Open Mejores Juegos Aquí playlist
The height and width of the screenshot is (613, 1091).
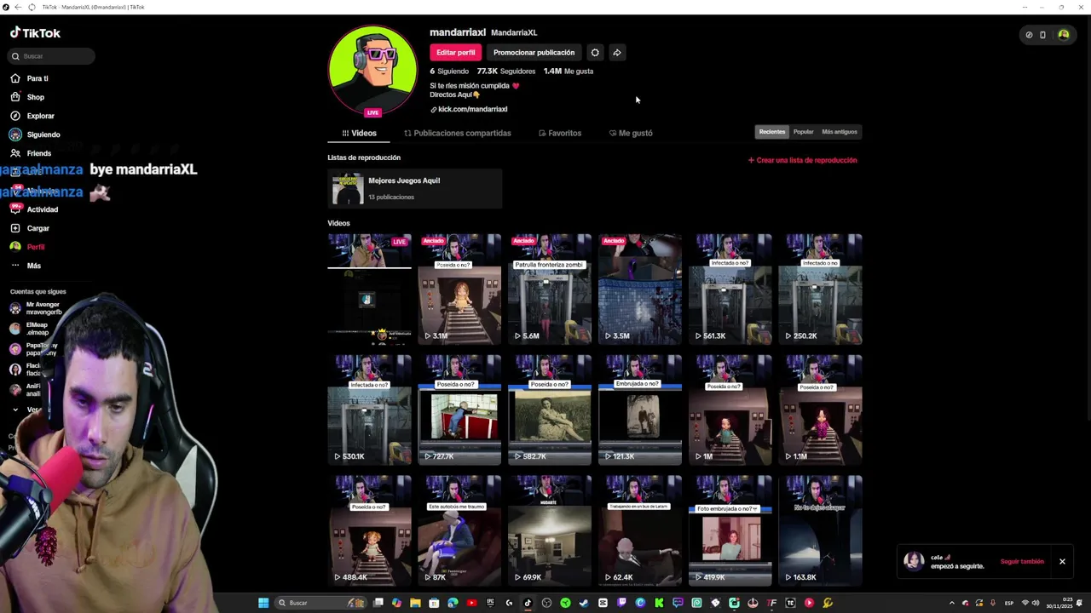(415, 188)
